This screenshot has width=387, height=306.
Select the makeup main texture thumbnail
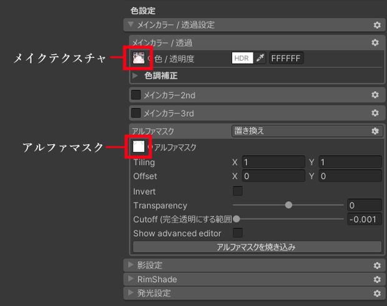pos(139,58)
